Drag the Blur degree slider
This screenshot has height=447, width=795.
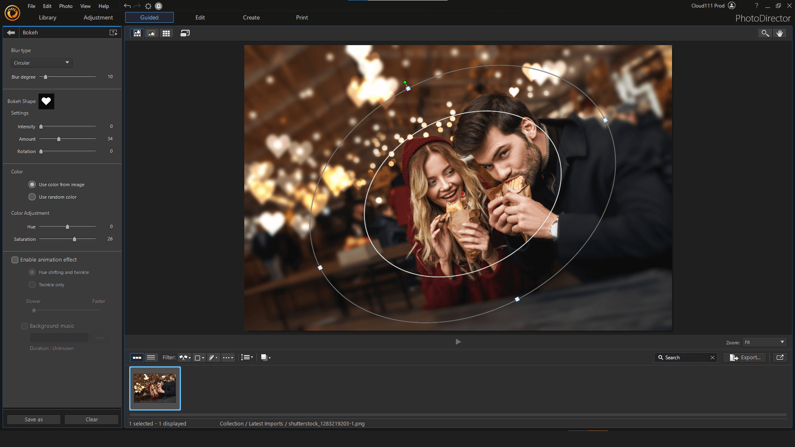45,77
